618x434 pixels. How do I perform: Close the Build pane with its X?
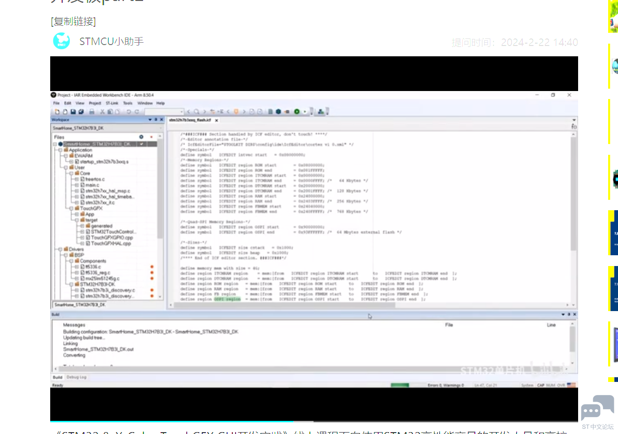pos(574,314)
